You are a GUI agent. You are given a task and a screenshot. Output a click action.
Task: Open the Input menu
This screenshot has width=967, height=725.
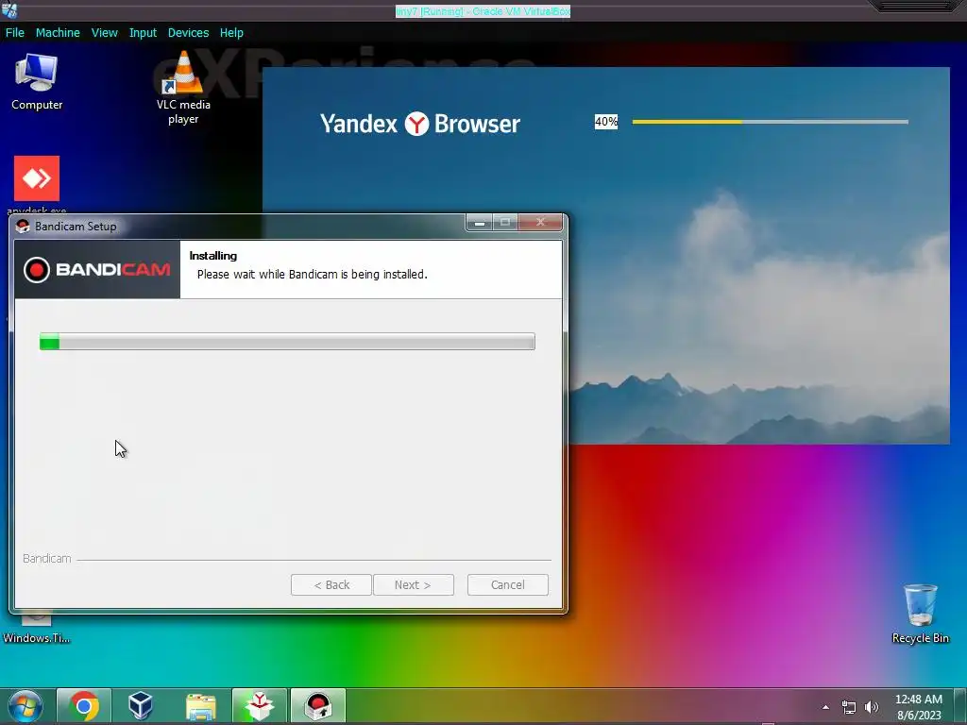(143, 33)
